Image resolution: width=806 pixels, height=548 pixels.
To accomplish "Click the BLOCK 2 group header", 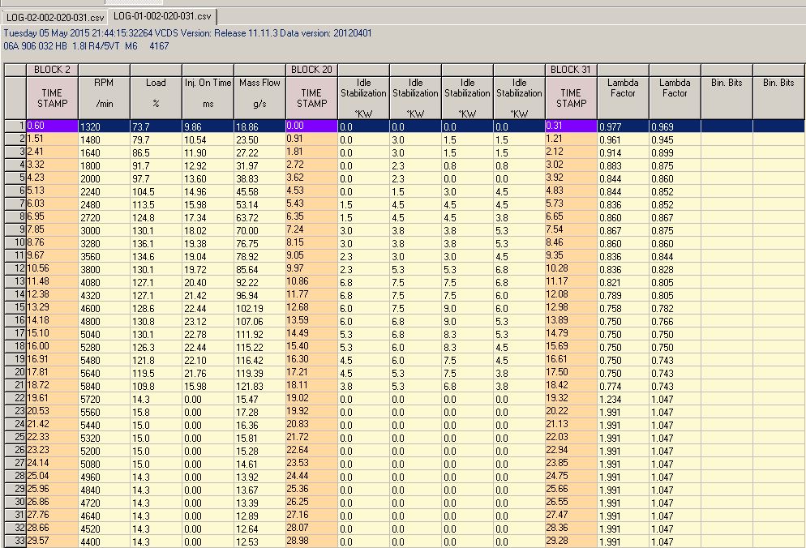I will click(x=52, y=70).
